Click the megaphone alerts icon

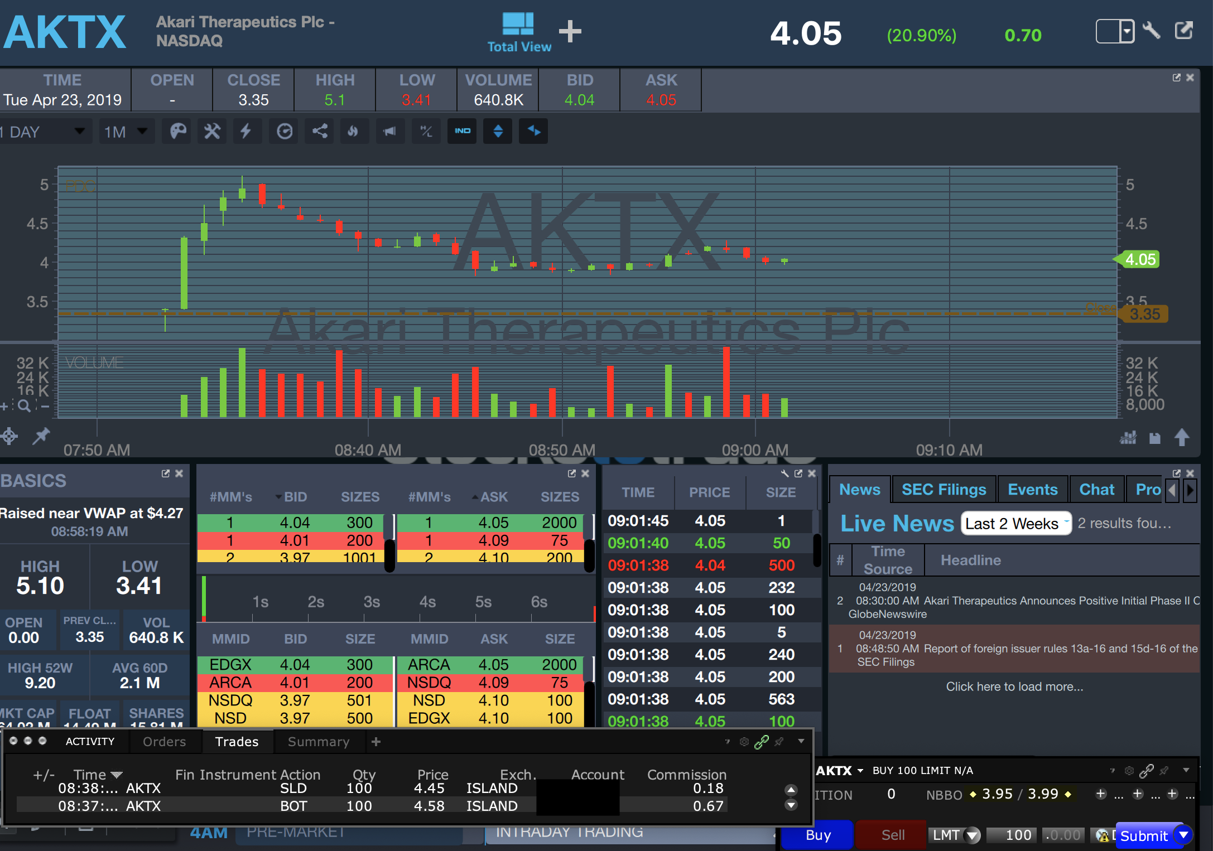point(389,132)
